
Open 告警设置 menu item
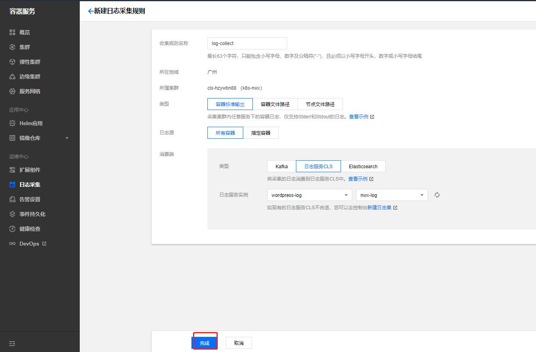point(30,199)
